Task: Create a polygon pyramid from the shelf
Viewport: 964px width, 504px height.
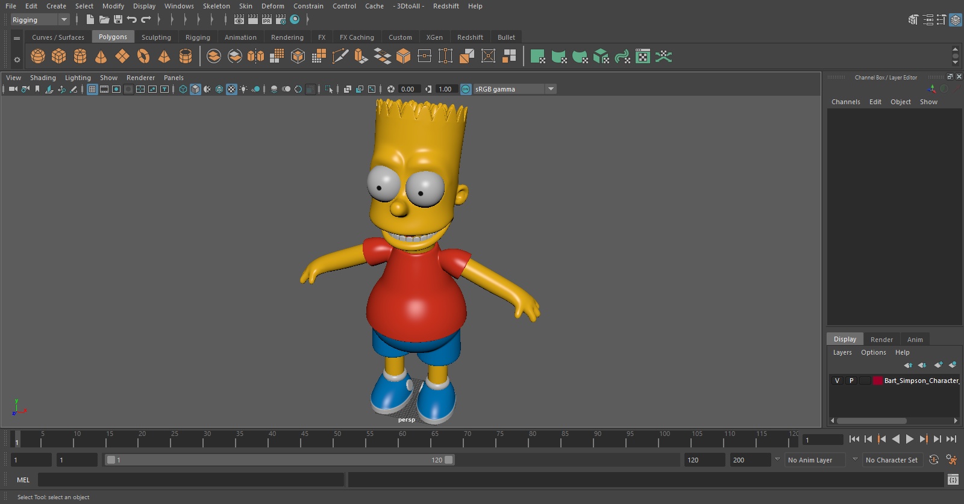Action: point(164,57)
